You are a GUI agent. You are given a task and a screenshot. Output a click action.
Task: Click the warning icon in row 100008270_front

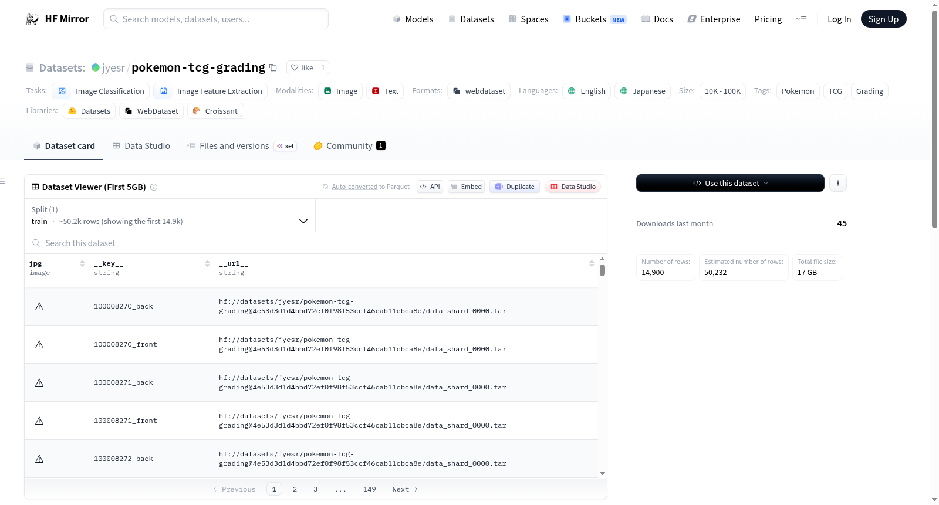[x=39, y=344]
